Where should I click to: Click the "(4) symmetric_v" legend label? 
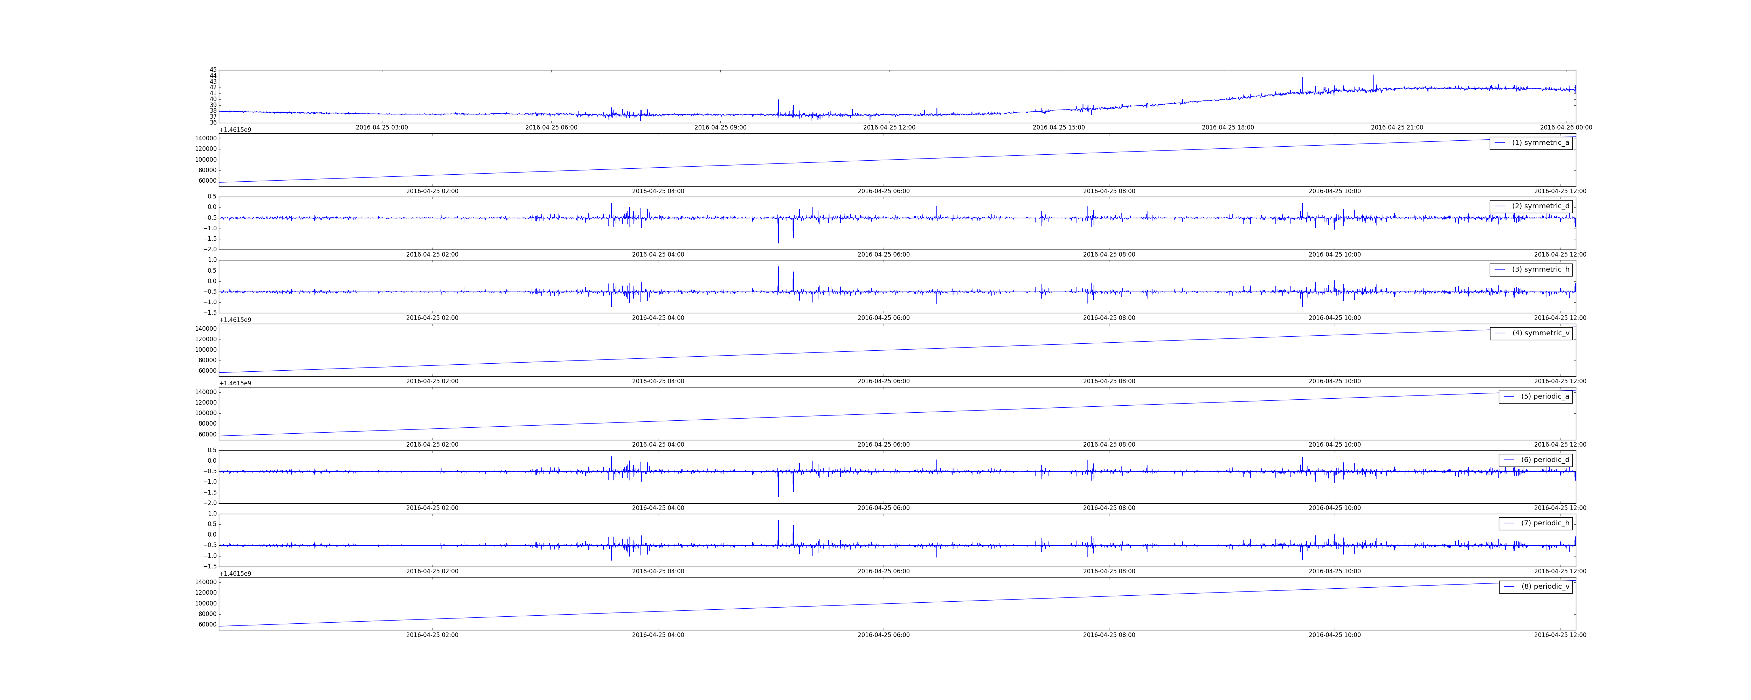tap(1540, 333)
